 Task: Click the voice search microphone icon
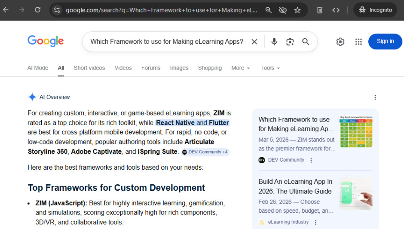click(x=274, y=42)
